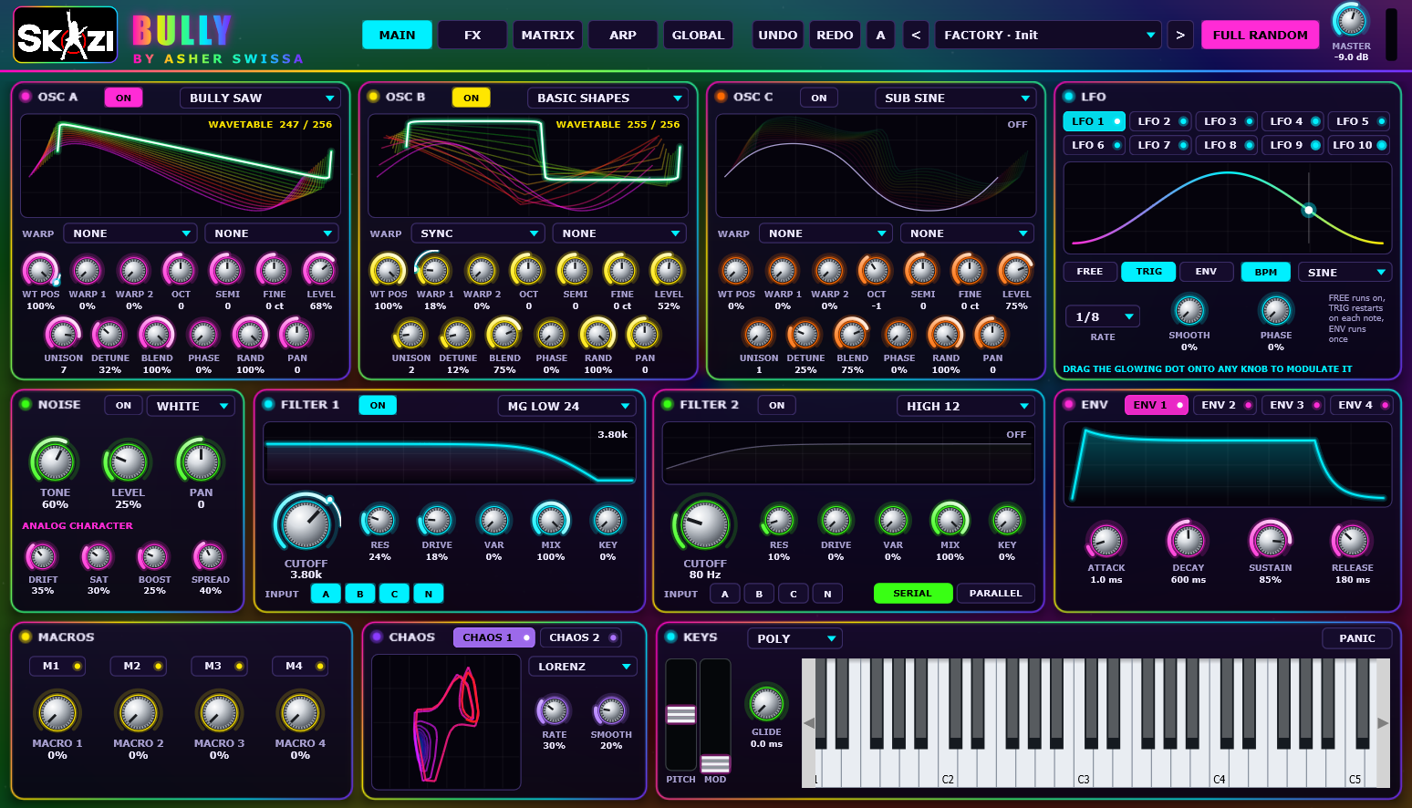Click the pitch wheel slider
Image resolution: width=1412 pixels, height=808 pixels.
tap(680, 714)
